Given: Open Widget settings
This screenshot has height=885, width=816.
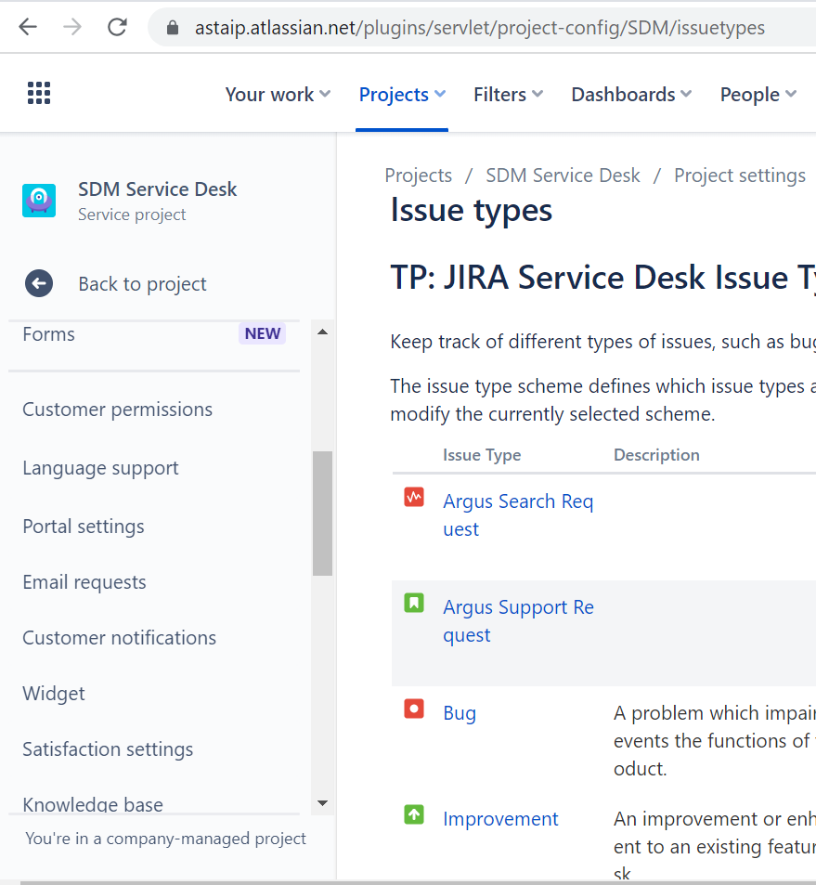Looking at the screenshot, I should pyautogui.click(x=54, y=693).
